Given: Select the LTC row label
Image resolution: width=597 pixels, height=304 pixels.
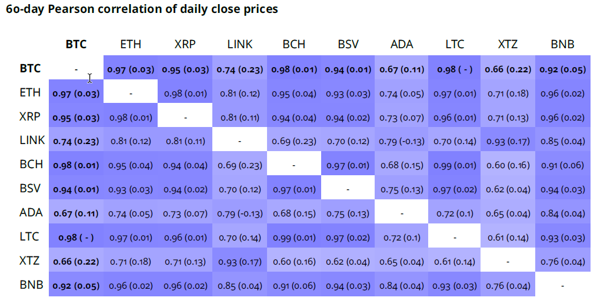Looking at the screenshot, I should point(29,237).
